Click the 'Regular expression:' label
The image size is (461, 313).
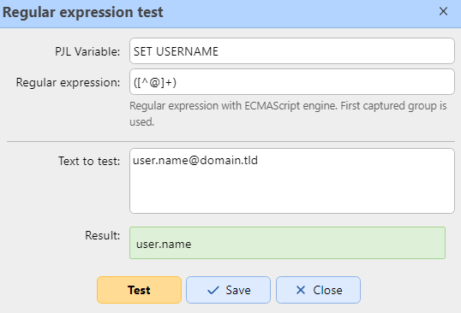69,82
